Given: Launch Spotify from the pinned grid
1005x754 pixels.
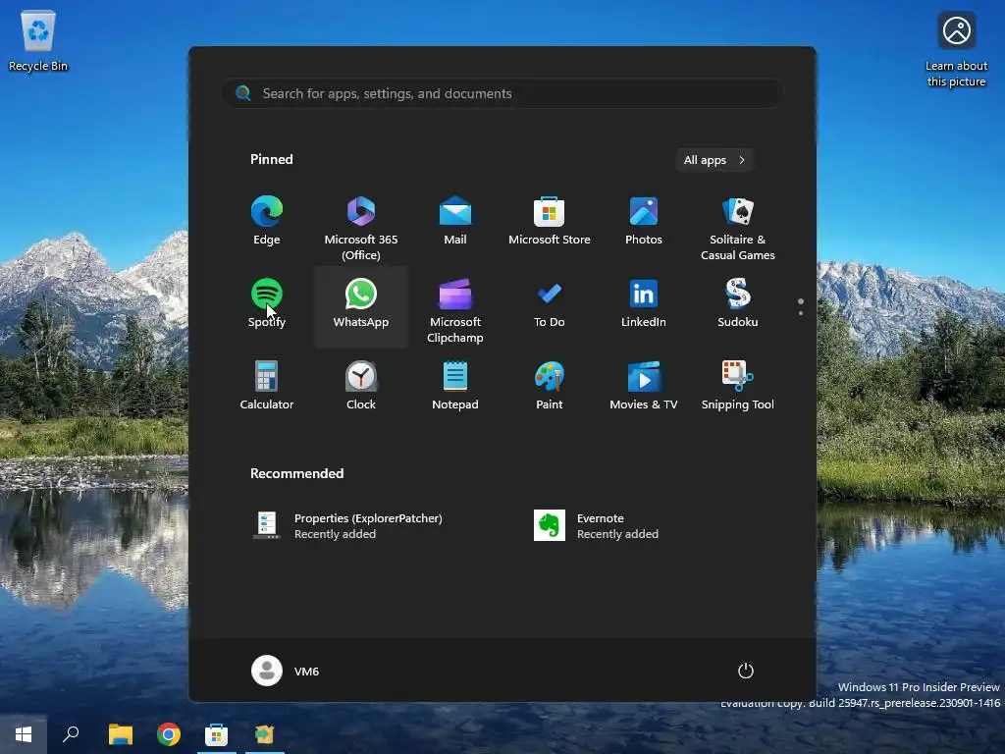Looking at the screenshot, I should (x=267, y=304).
